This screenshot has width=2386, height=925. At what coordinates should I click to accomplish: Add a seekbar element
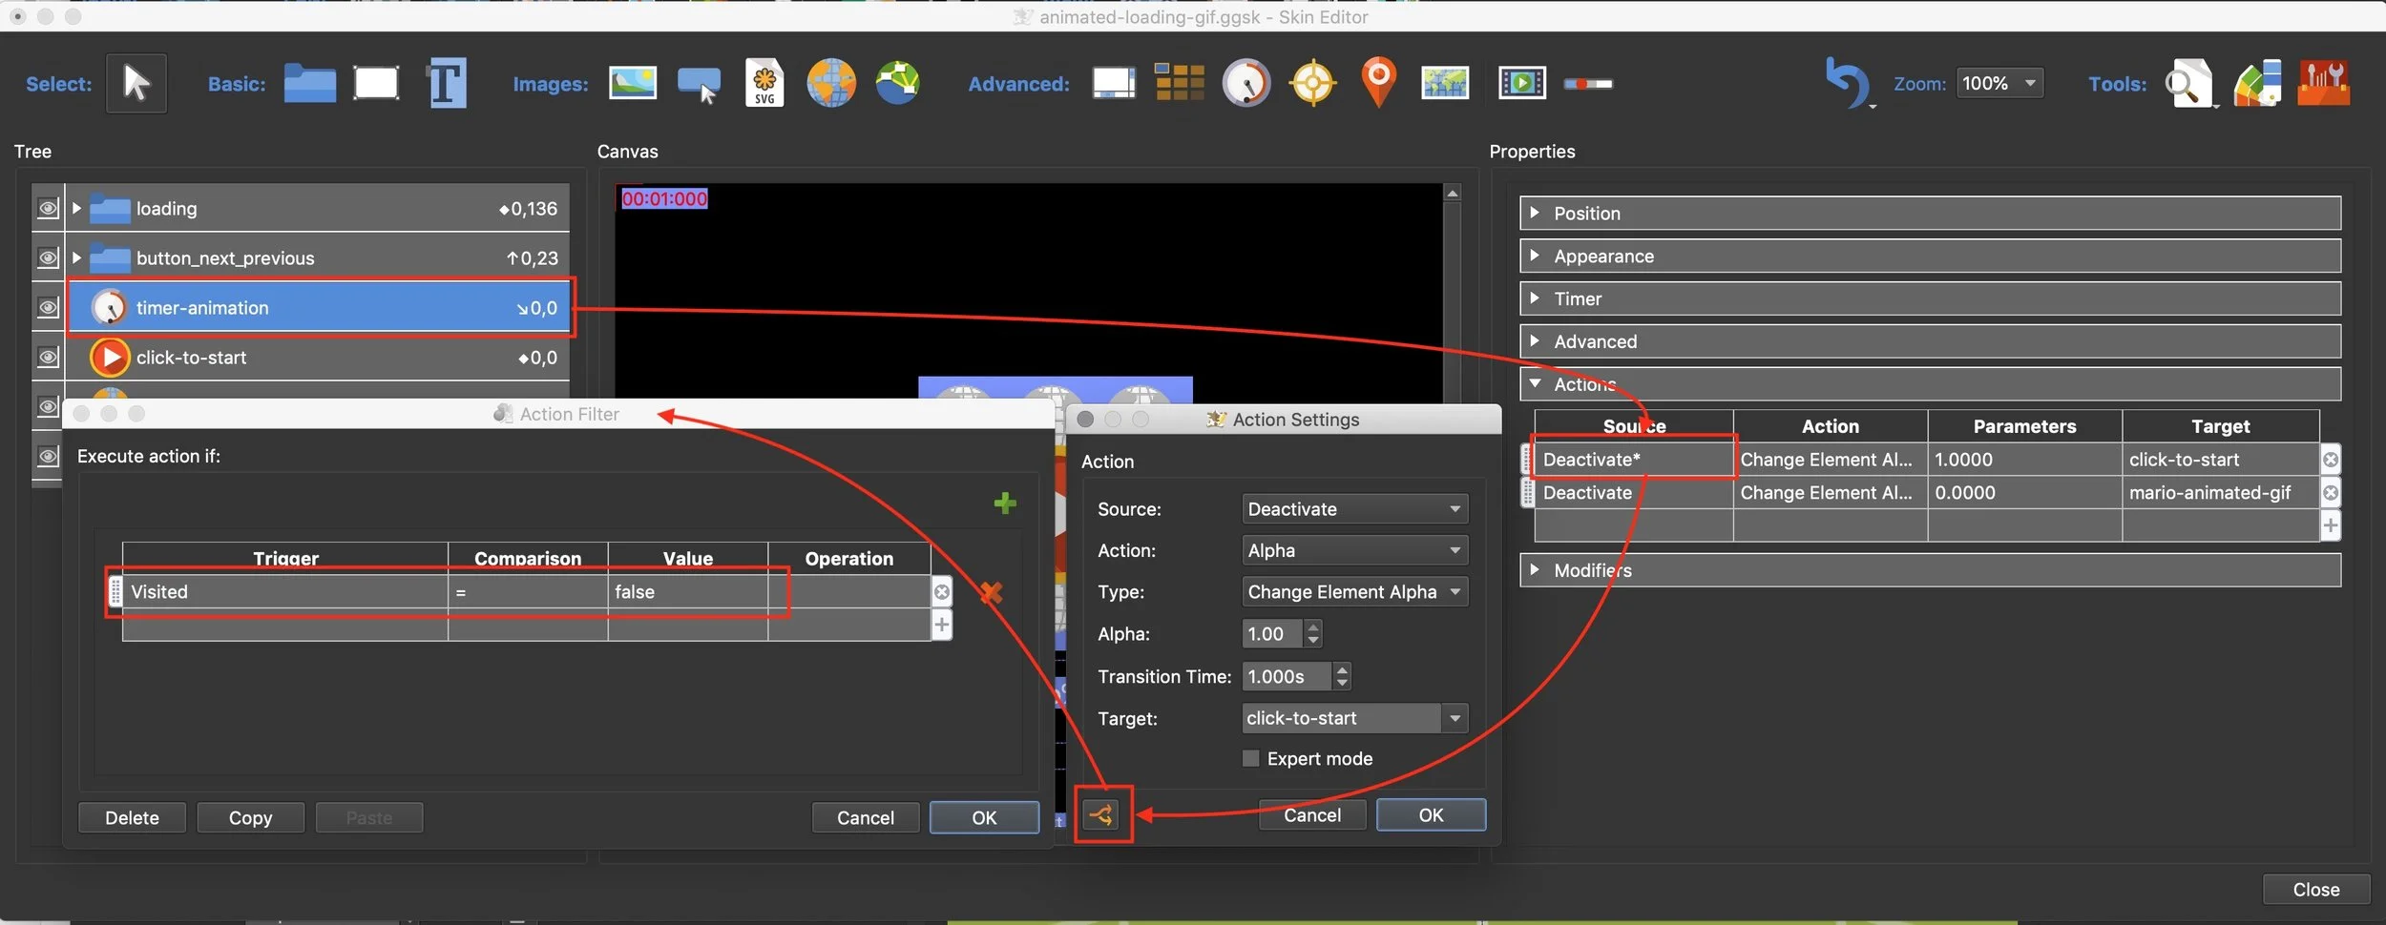pyautogui.click(x=1588, y=84)
